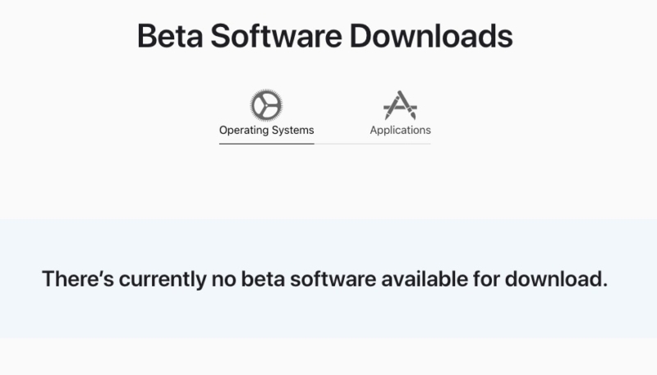The image size is (657, 375).
Task: Click the Applications pencil-and-ruler icon
Action: [400, 105]
